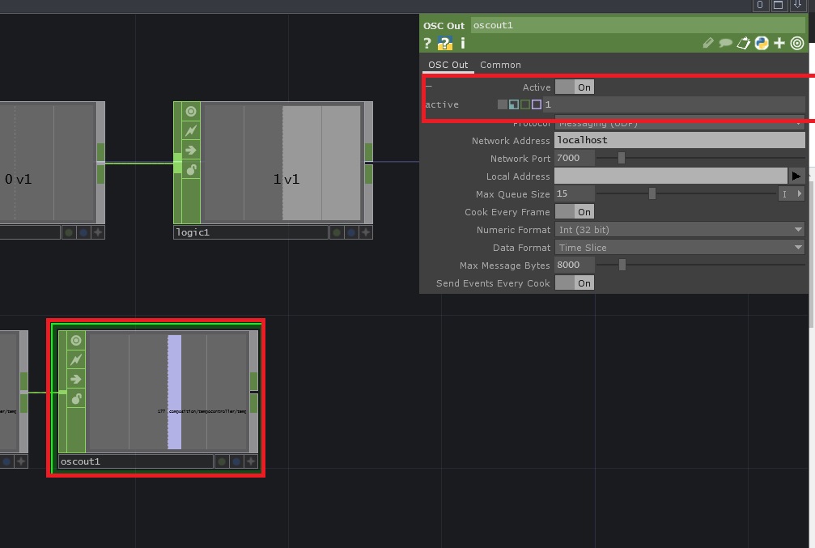Toggle Bypass arrow flag on logic1 node

191,151
